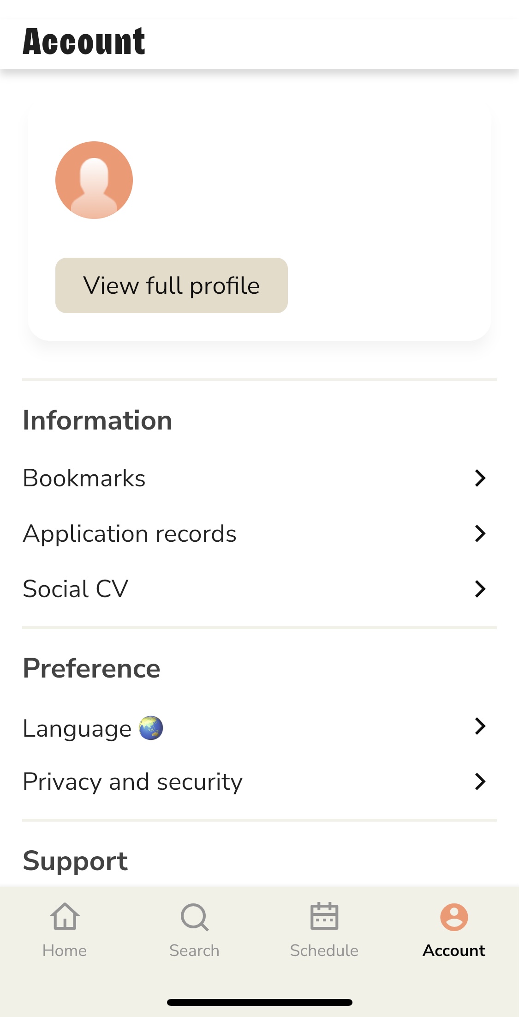The height and width of the screenshot is (1017, 519).
Task: Go to the Home tab label
Action: pyautogui.click(x=65, y=950)
